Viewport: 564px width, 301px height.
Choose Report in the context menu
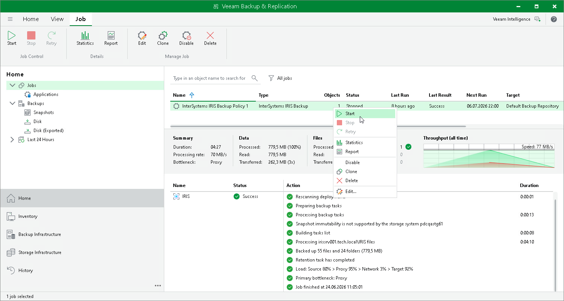click(365, 152)
